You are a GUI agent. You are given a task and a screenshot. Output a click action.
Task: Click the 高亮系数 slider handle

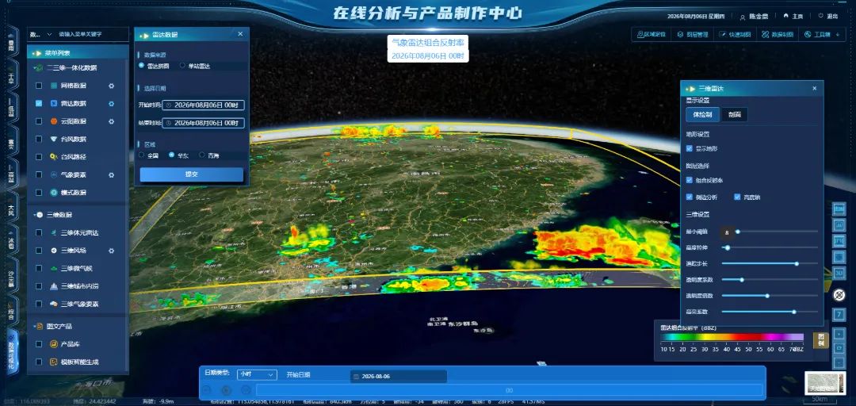(793, 312)
